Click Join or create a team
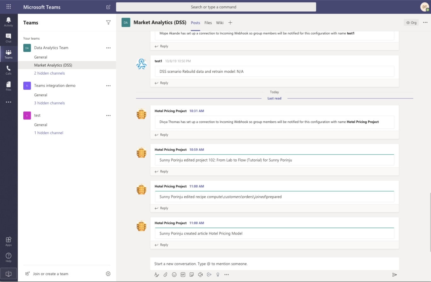 click(50, 274)
